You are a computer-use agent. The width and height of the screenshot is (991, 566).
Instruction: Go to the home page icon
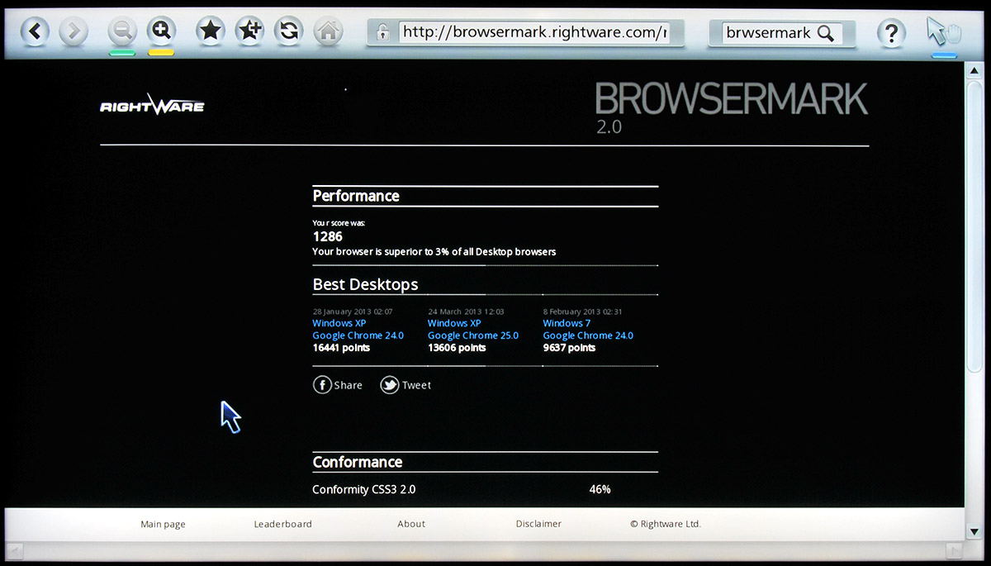click(x=328, y=32)
